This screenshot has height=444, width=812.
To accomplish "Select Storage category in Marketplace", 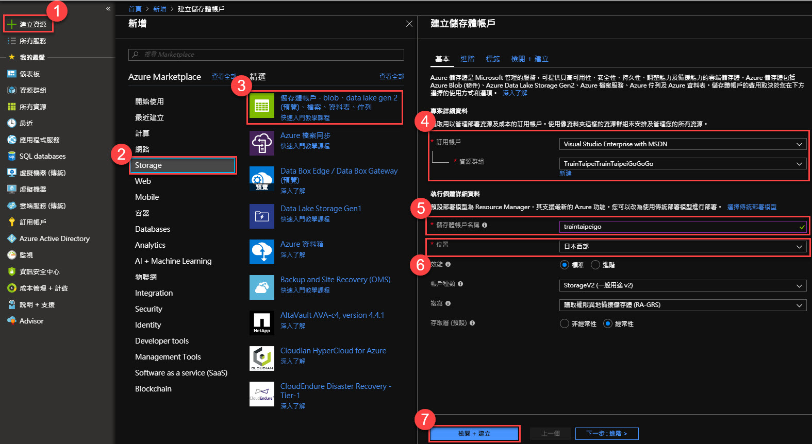I will pos(183,165).
